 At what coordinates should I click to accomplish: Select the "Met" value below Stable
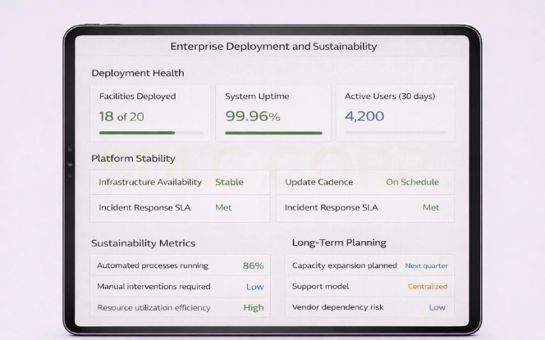click(223, 207)
